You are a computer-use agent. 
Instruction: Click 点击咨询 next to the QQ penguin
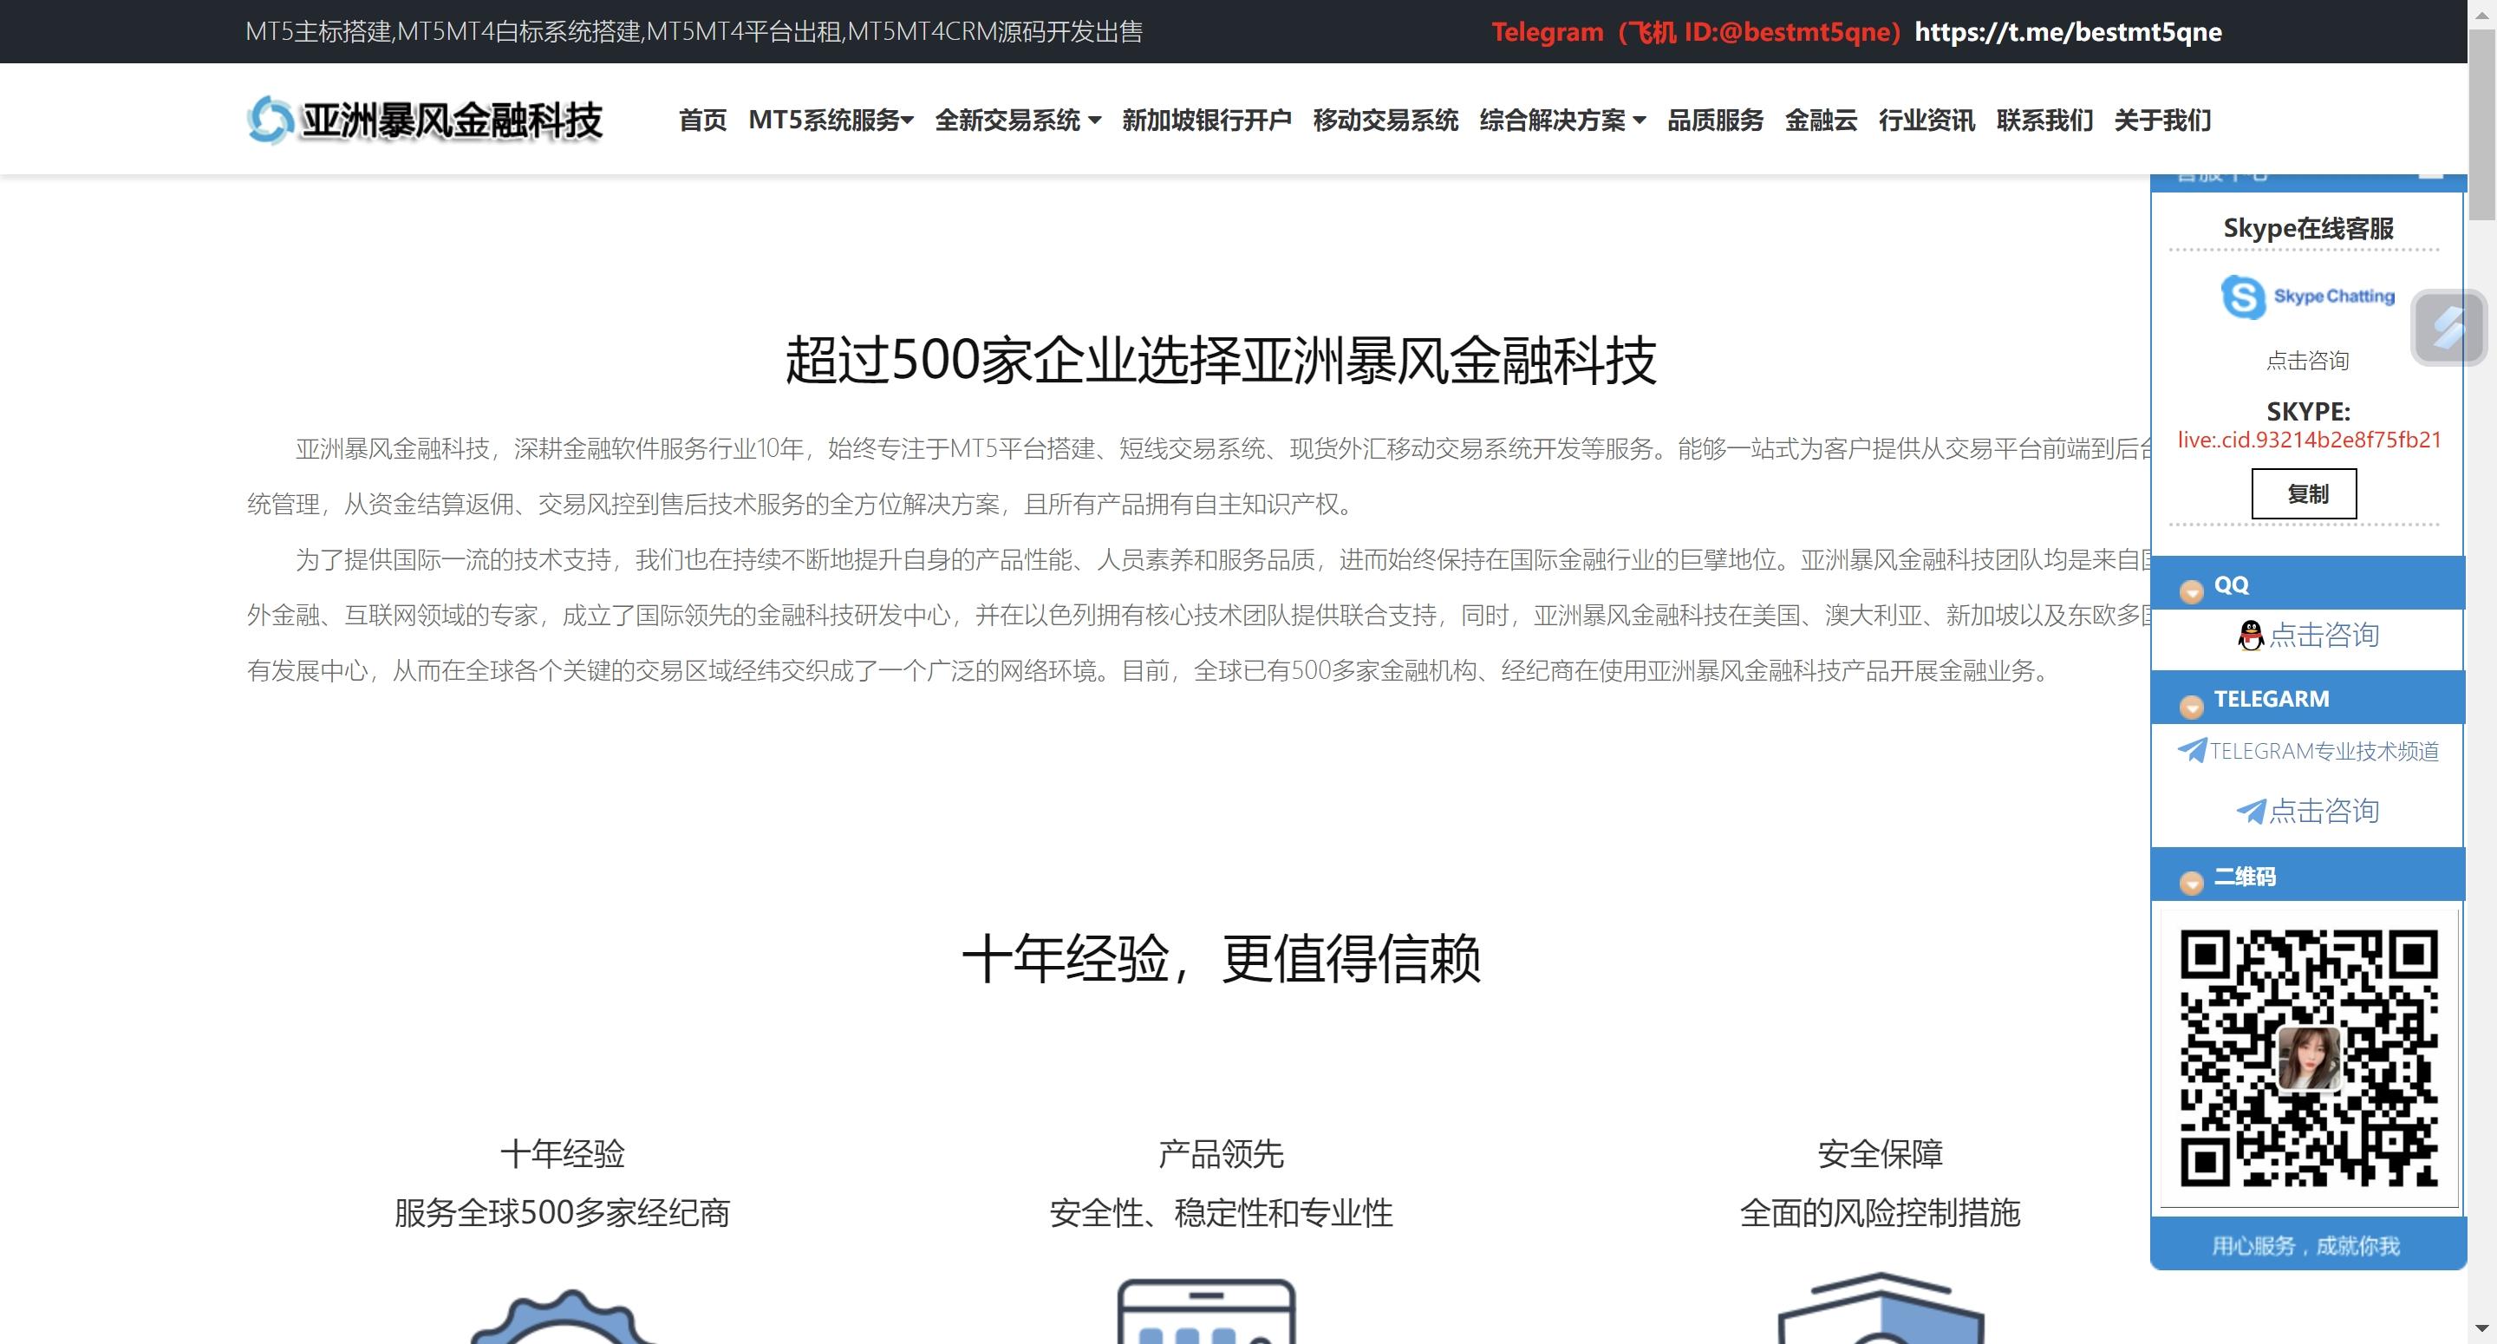2324,636
